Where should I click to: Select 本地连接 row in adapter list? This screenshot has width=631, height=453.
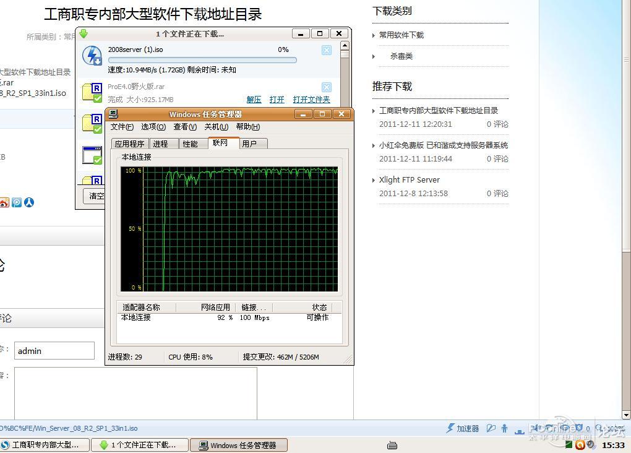230,317
